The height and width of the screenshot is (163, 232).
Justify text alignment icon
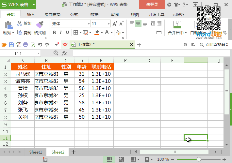152,33
